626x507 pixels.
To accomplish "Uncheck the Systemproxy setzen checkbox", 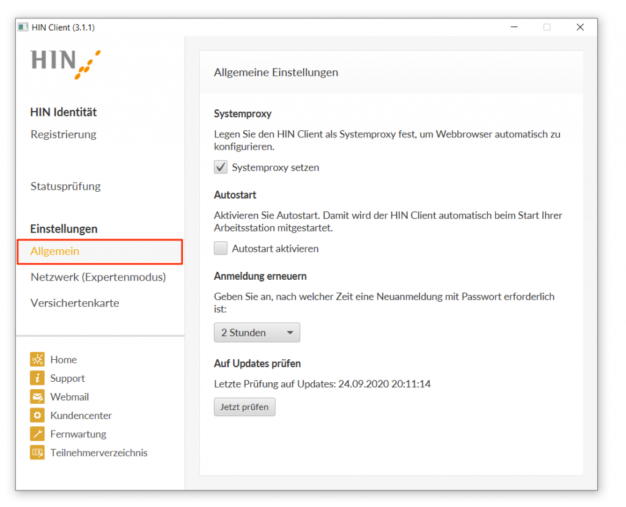I will tap(221, 167).
